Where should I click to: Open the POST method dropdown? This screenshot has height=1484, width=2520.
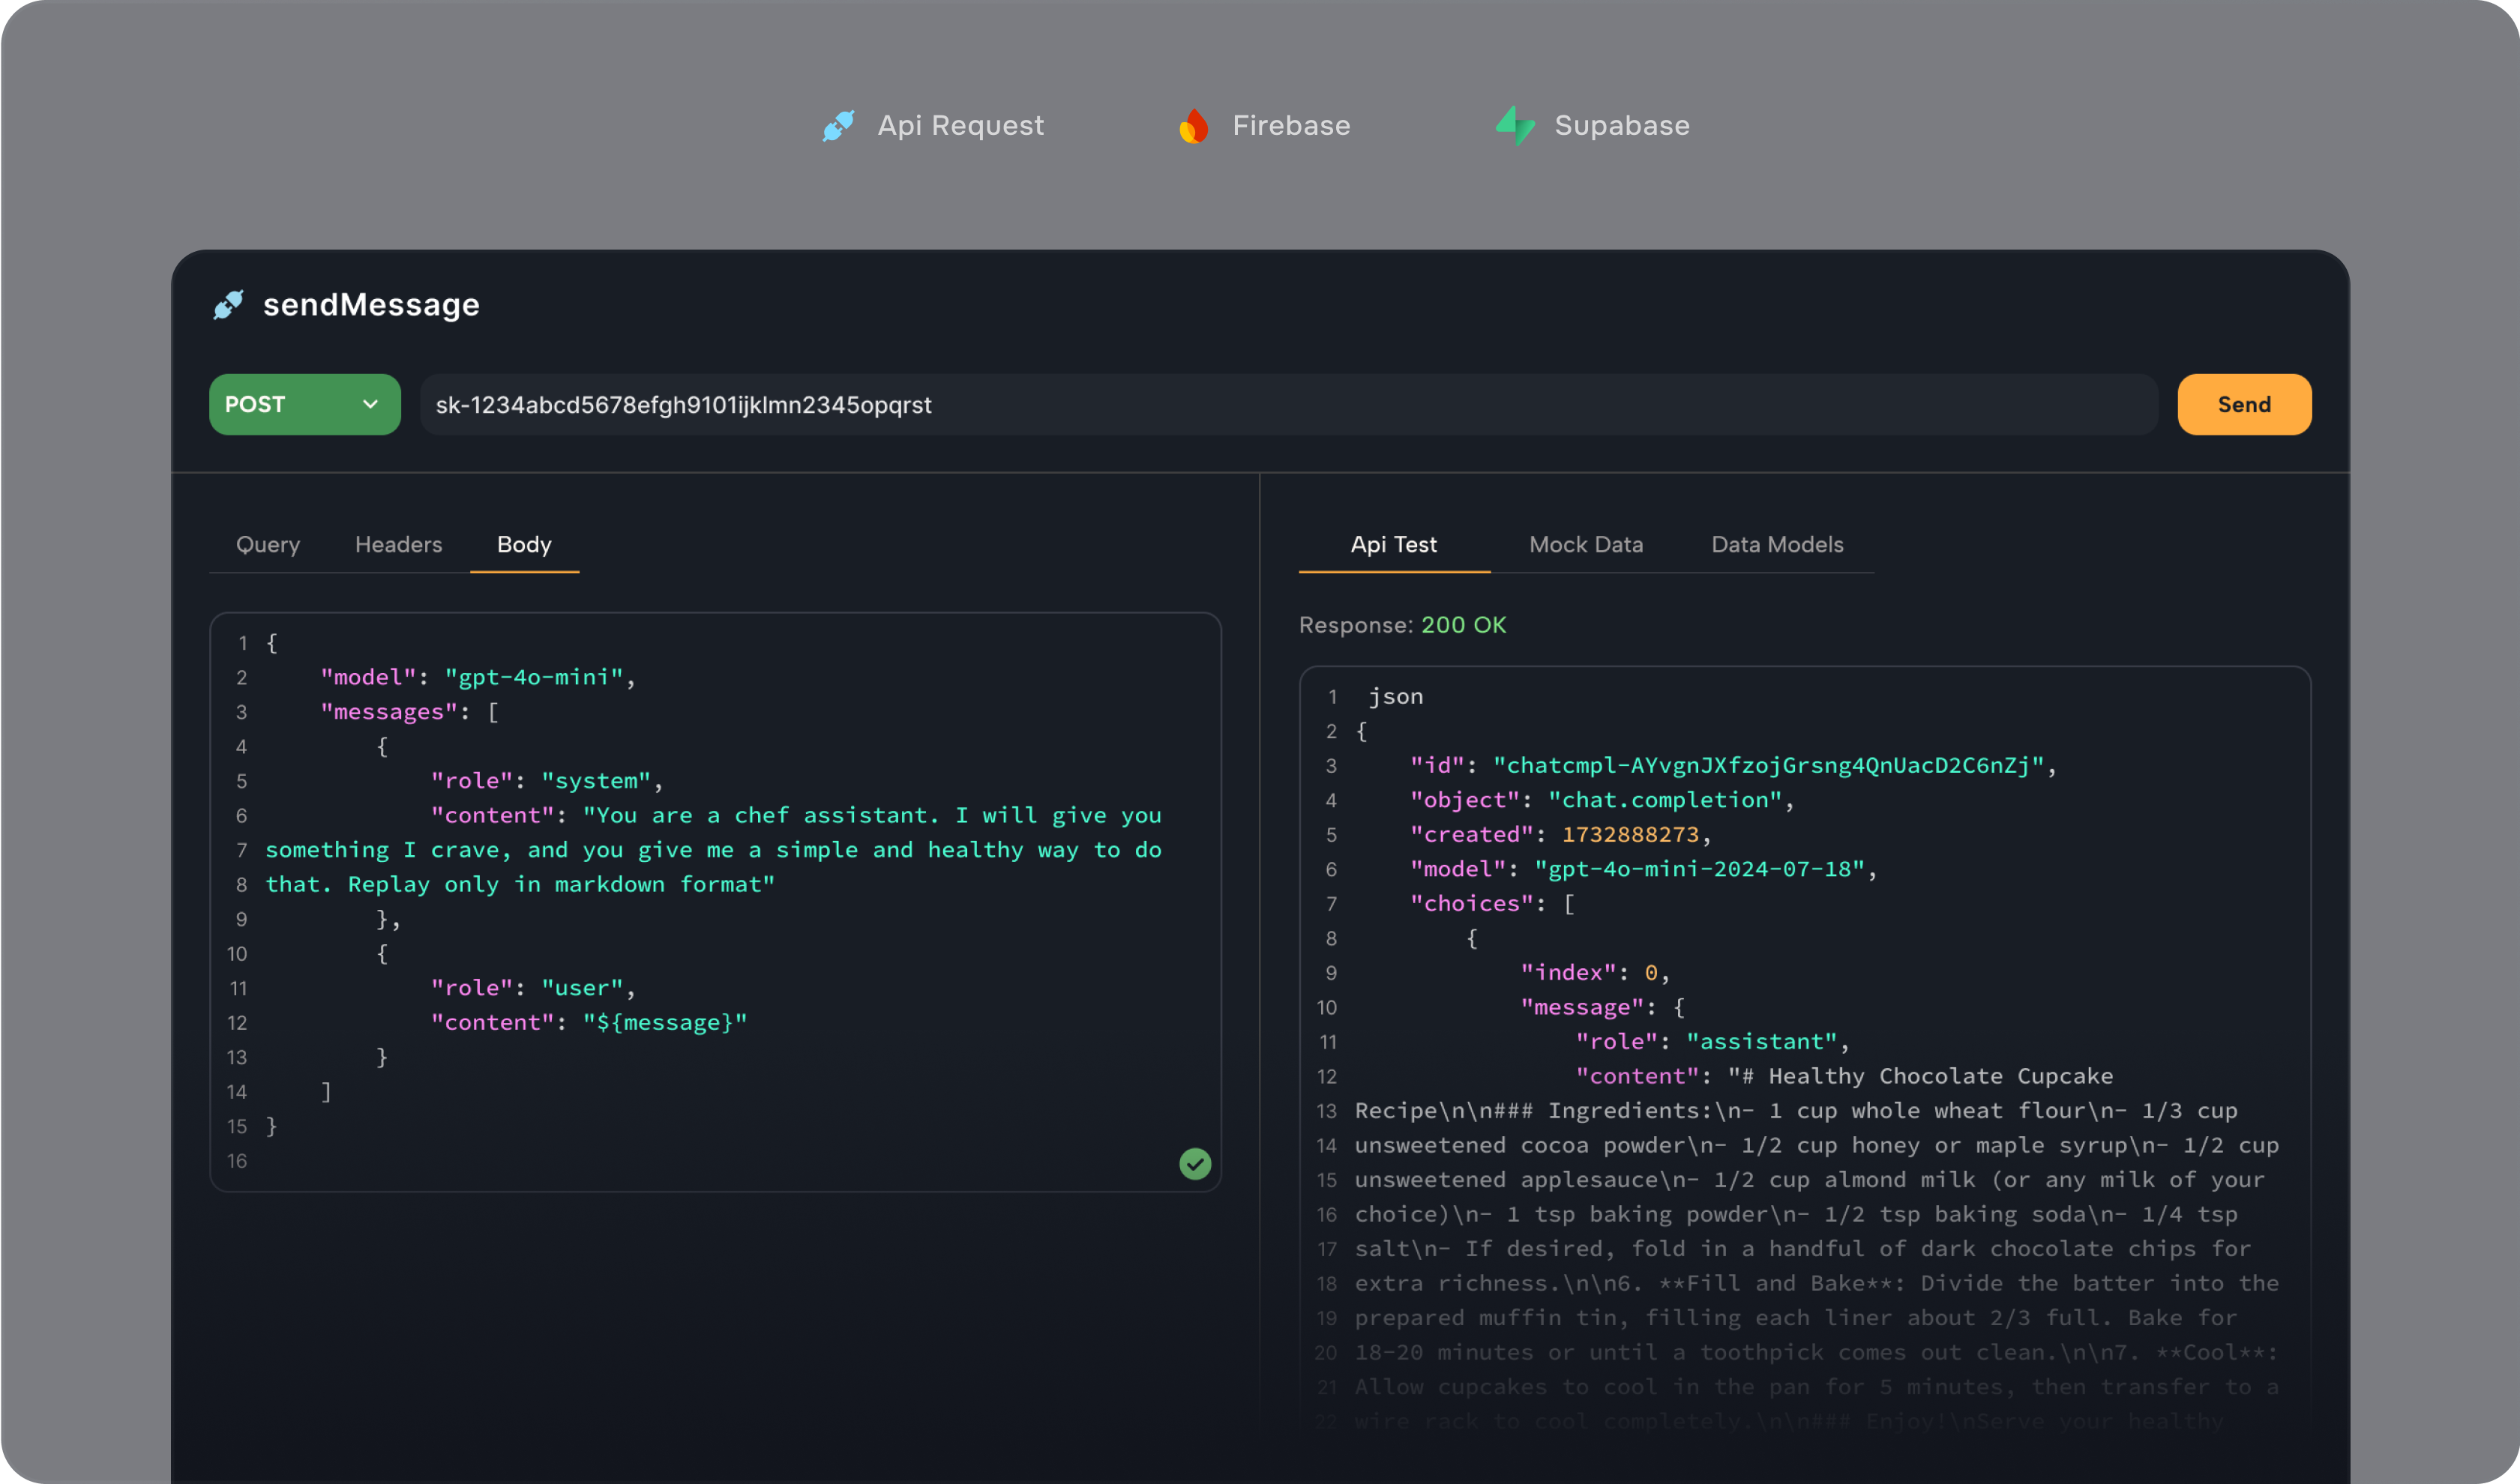(304, 404)
